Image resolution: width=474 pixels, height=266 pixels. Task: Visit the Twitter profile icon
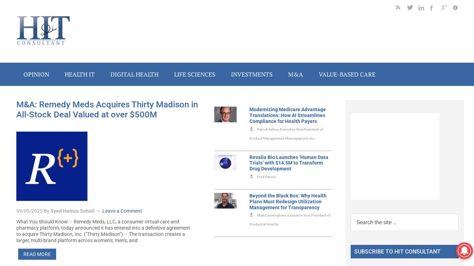coord(410,7)
